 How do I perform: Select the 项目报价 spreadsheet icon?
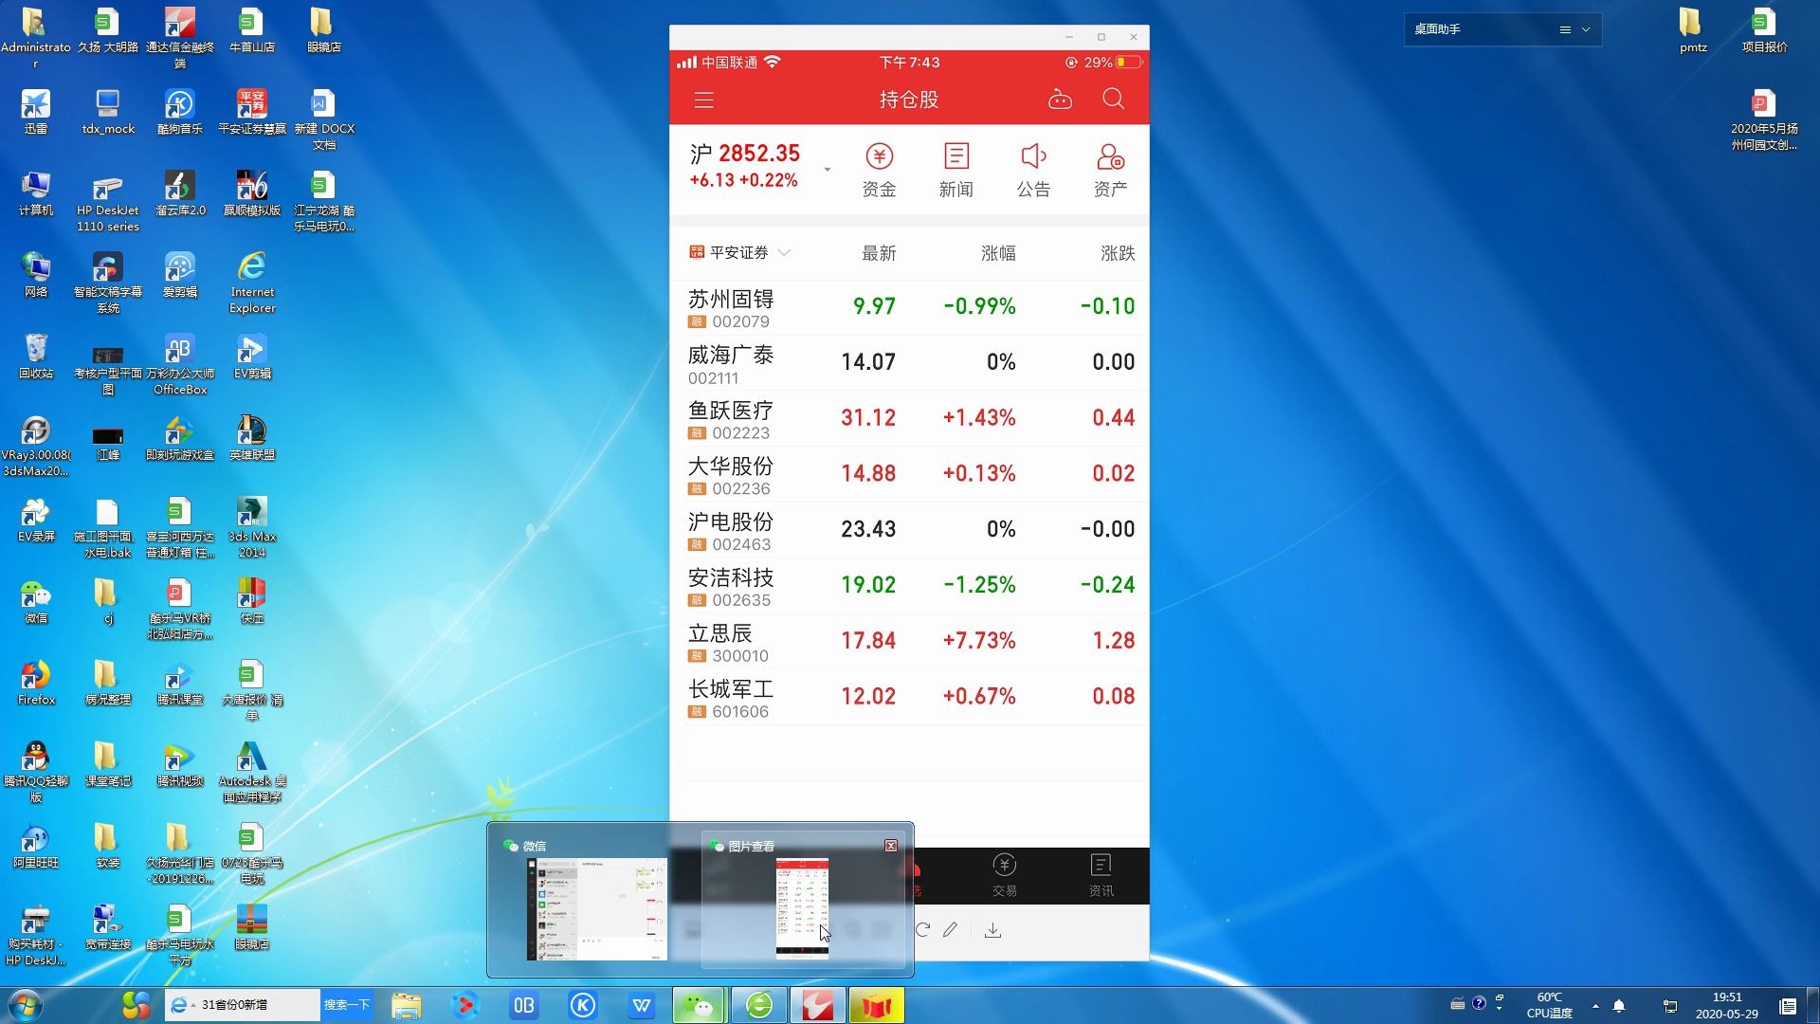(1764, 30)
